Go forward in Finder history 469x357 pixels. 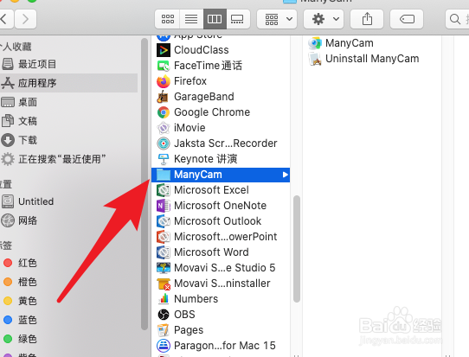(x=26, y=19)
